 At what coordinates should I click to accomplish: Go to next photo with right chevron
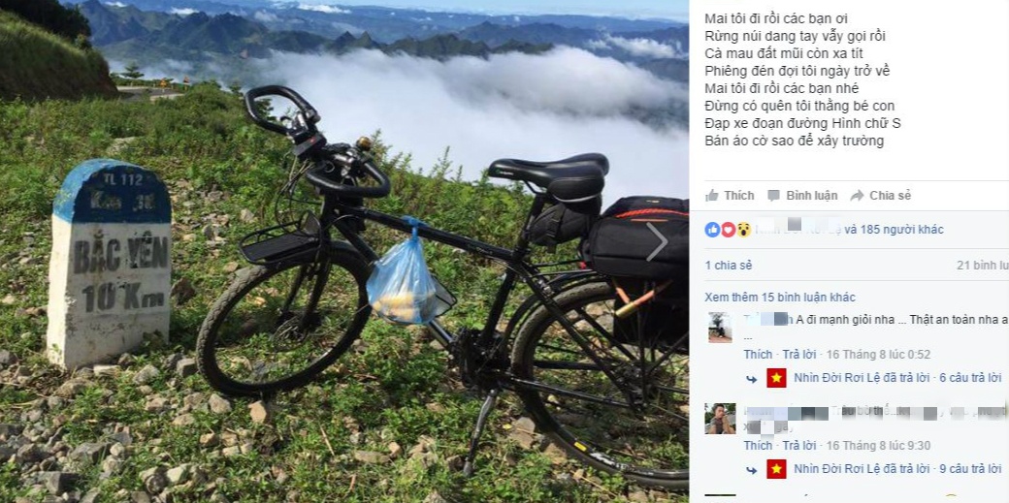coord(657,242)
